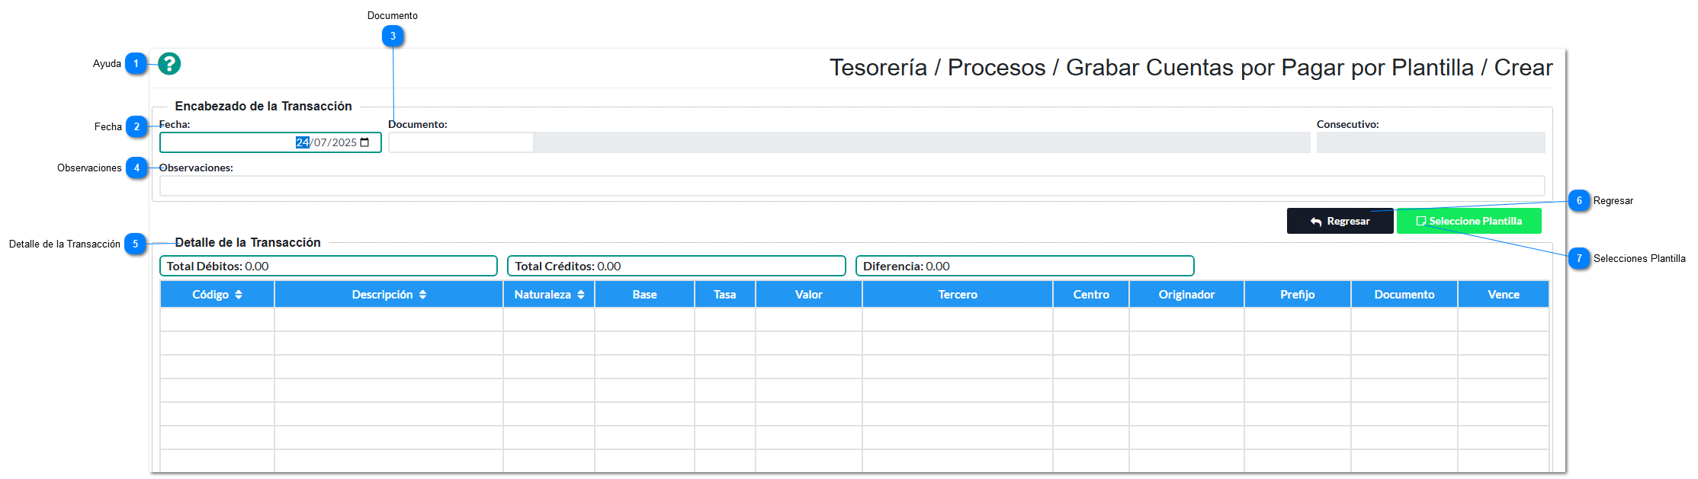This screenshot has width=1698, height=479.
Task: Click the Valor column header
Action: coord(809,295)
